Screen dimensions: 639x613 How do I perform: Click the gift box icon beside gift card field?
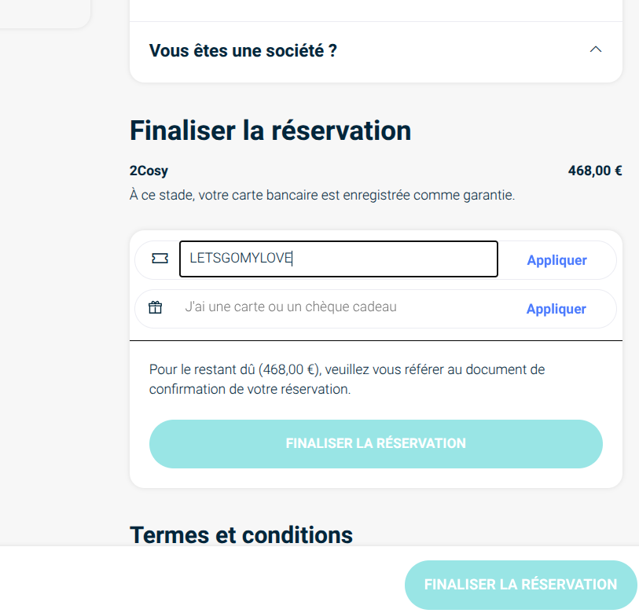point(156,307)
